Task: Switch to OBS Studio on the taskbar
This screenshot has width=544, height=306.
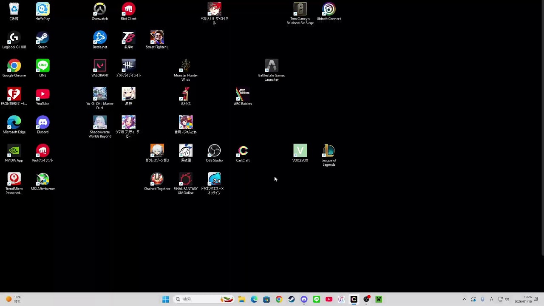Action: (x=366, y=299)
